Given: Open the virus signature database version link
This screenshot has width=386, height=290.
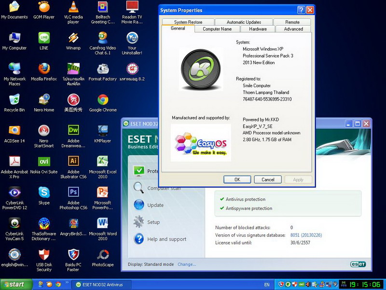Looking at the screenshot, I should pos(306,235).
